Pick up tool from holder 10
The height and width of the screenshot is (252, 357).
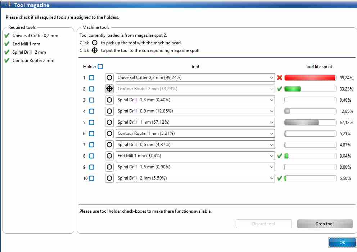click(109, 178)
